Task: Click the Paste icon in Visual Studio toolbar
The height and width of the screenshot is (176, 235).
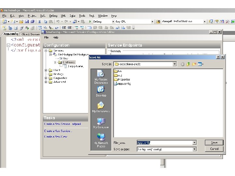Action: pos(51,22)
